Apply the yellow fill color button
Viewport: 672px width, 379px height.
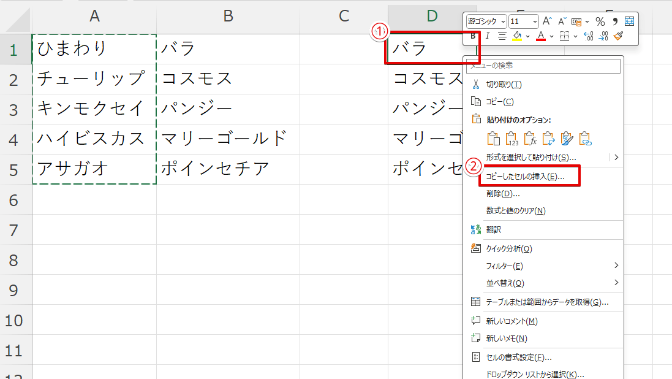click(x=517, y=36)
